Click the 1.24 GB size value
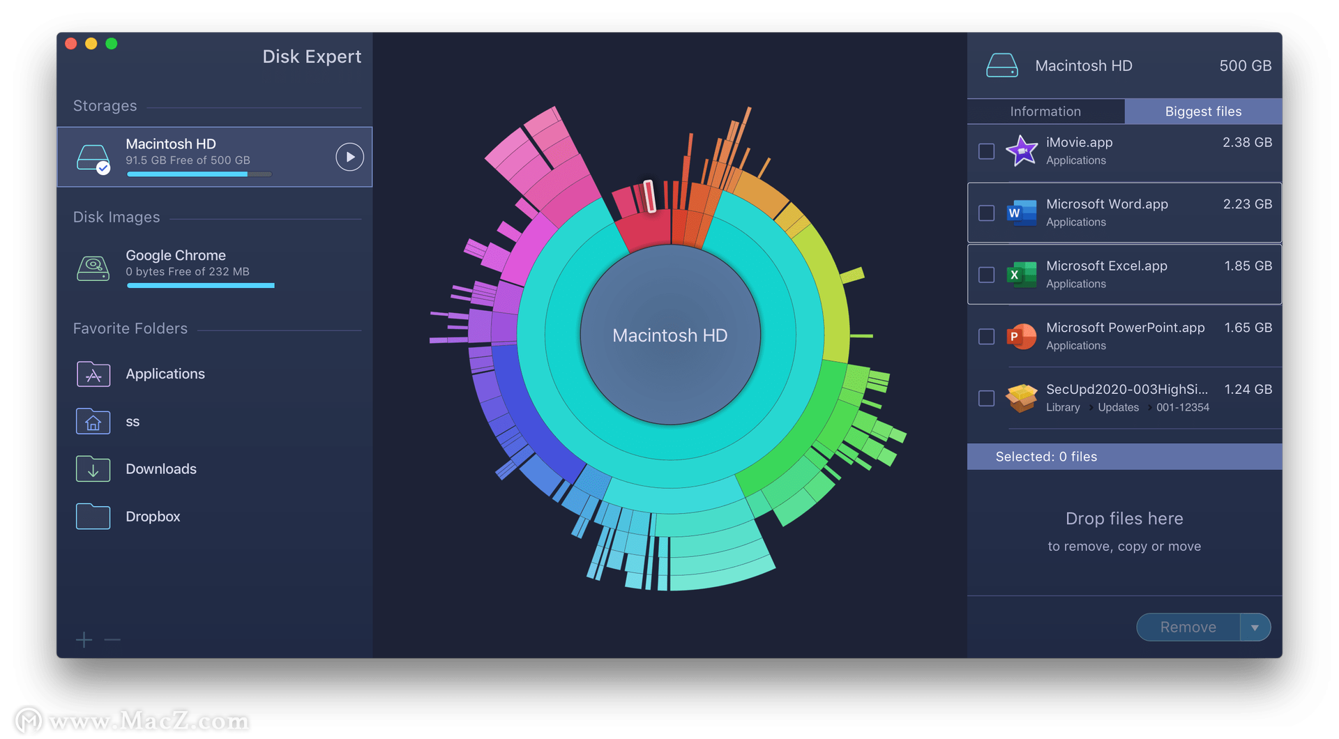Viewport: 1339px width, 739px height. (x=1248, y=389)
